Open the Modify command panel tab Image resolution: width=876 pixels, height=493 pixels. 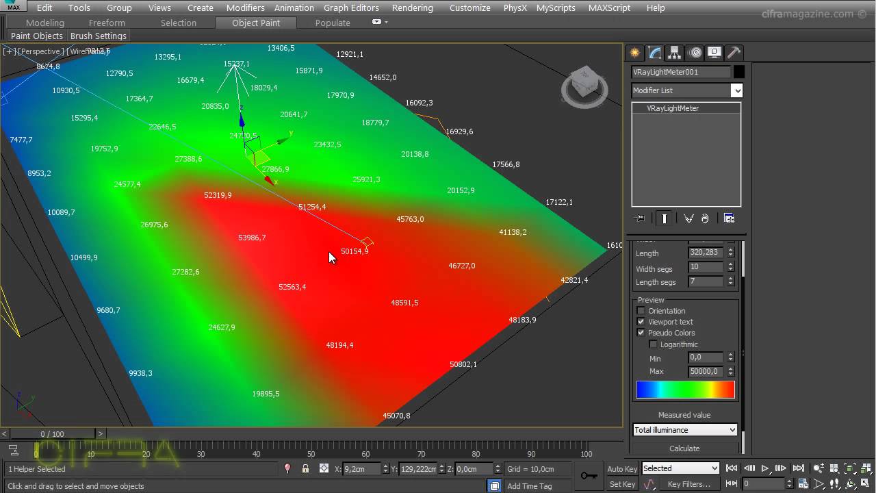[x=655, y=53]
